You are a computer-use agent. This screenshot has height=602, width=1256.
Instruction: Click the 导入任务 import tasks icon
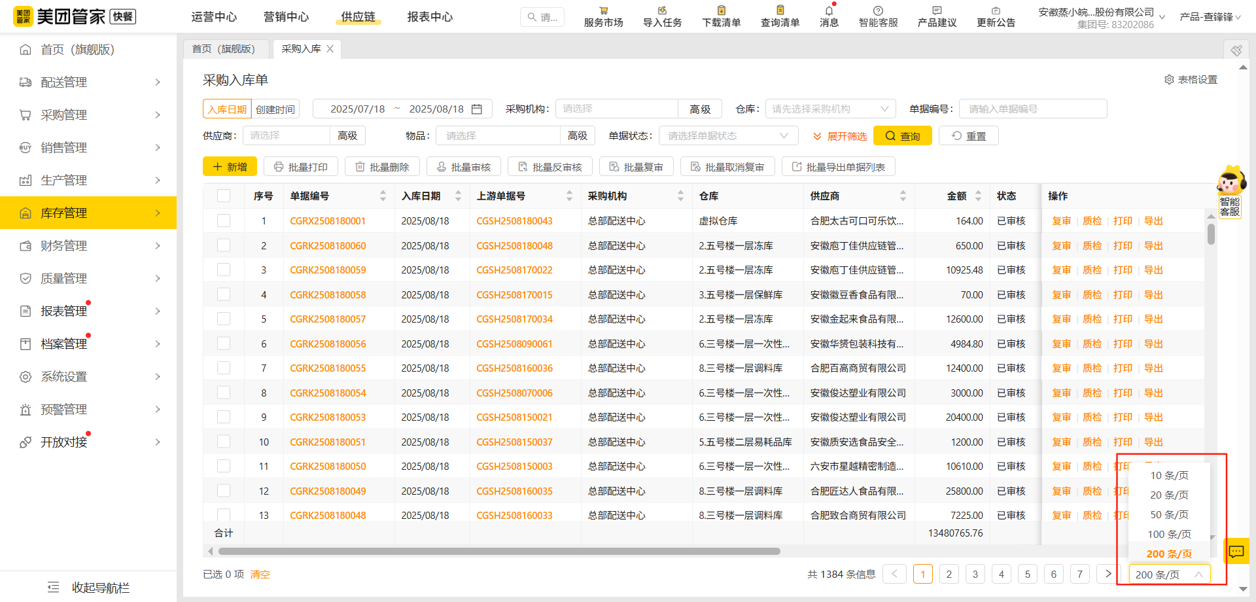[661, 16]
